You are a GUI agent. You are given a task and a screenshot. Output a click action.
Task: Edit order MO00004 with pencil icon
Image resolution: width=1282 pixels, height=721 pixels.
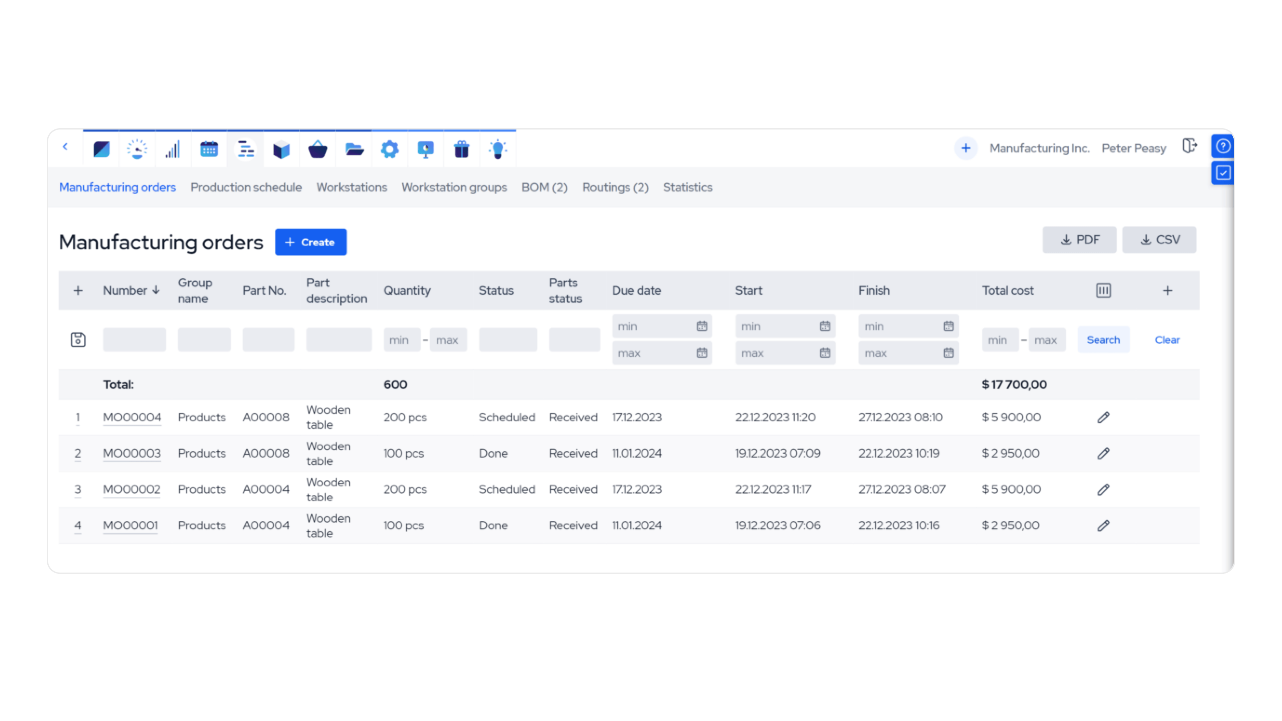coord(1103,417)
